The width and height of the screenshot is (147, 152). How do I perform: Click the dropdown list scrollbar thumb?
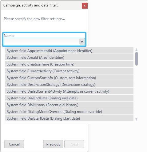pyautogui.click(x=137, y=59)
